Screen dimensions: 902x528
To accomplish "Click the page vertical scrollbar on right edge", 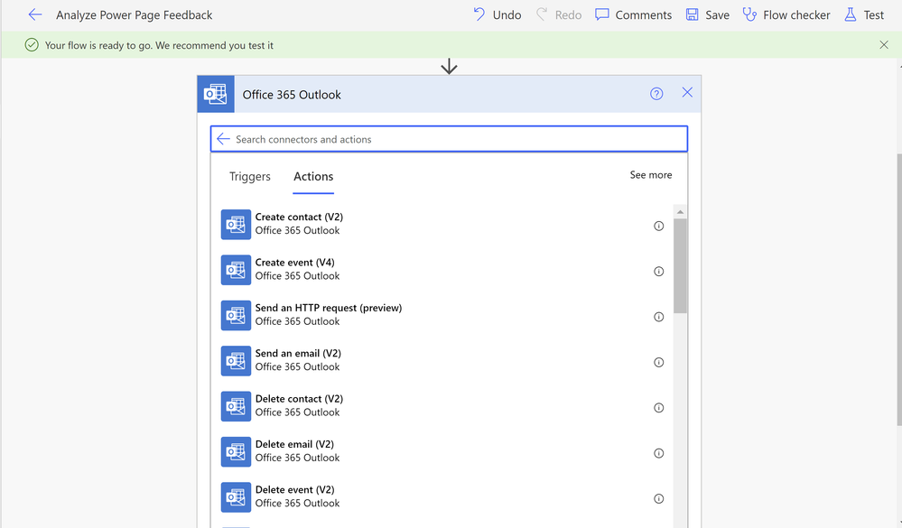I will click(899, 290).
